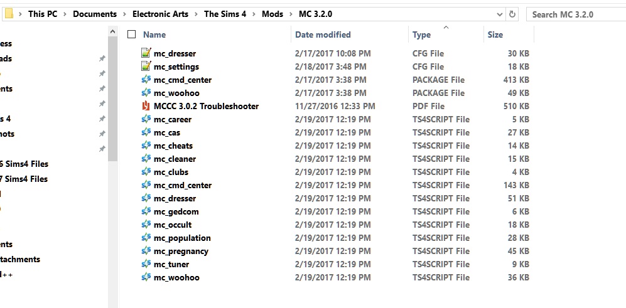Click the refresh icon beside address bar
Screen dimensions: 626x308
pos(512,14)
